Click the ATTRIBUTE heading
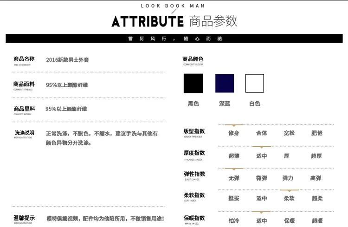This screenshot has width=348, height=227. [x=148, y=21]
